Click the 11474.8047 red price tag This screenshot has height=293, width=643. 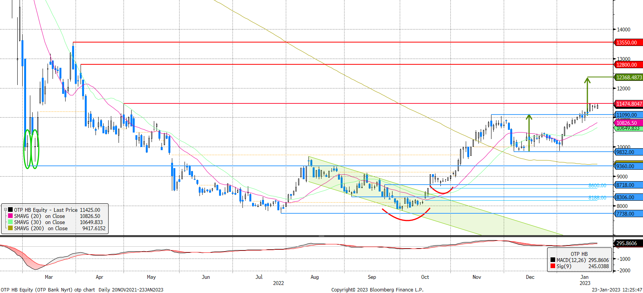[628, 104]
